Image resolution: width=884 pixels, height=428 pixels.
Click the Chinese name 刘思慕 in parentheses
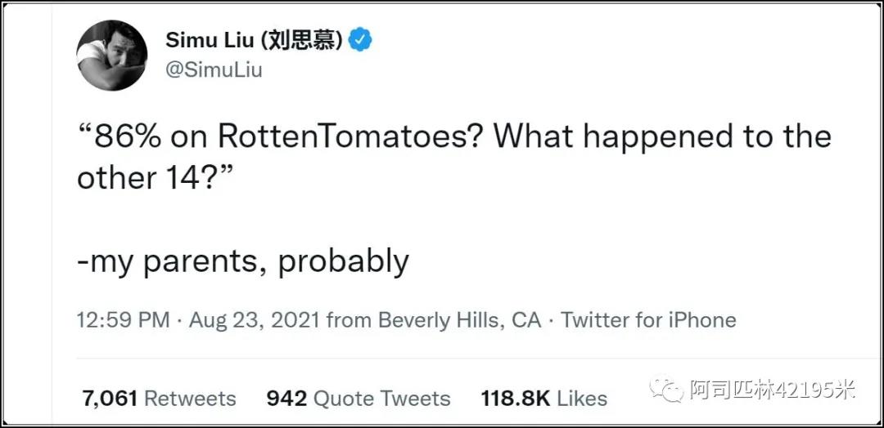(309, 41)
